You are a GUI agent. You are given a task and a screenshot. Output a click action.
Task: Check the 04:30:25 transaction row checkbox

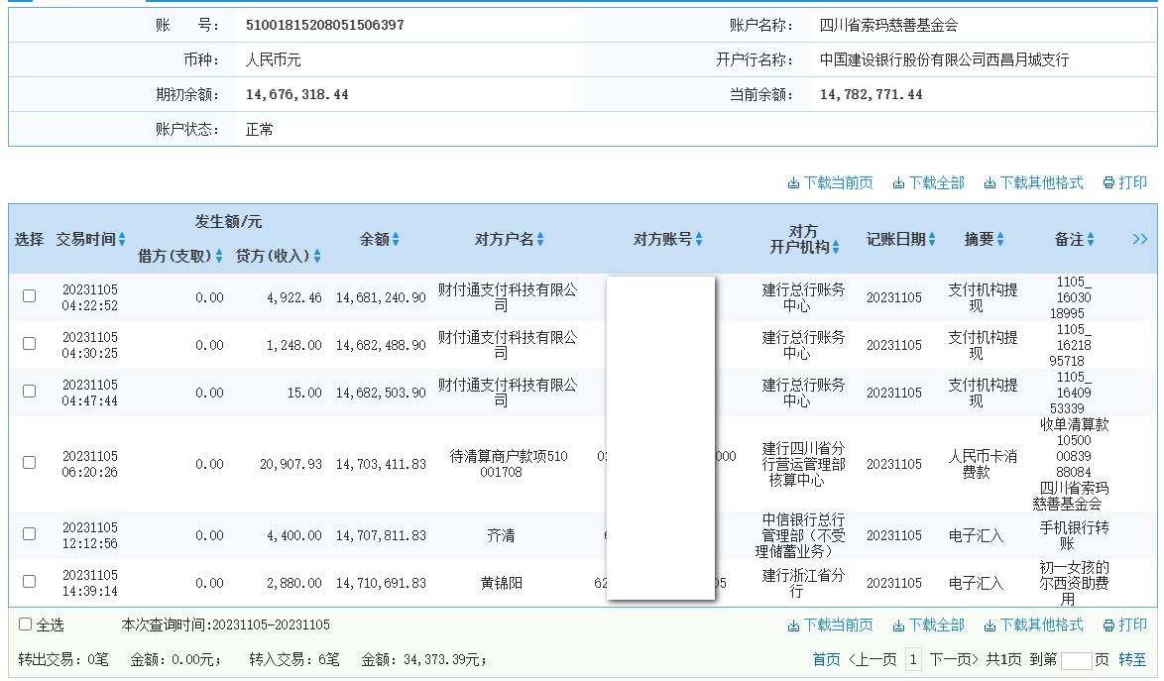click(x=29, y=343)
